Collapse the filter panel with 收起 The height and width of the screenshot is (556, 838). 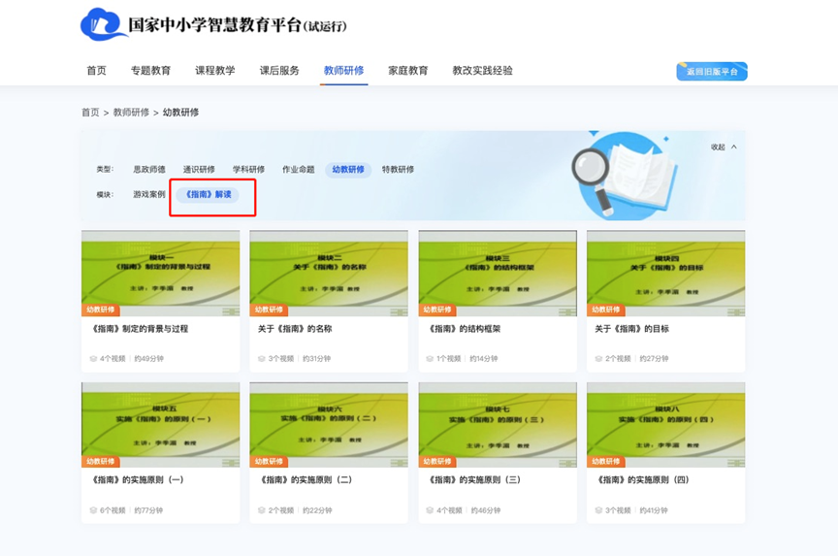tap(724, 147)
